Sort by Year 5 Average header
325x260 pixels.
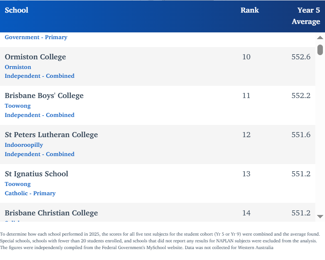click(306, 16)
